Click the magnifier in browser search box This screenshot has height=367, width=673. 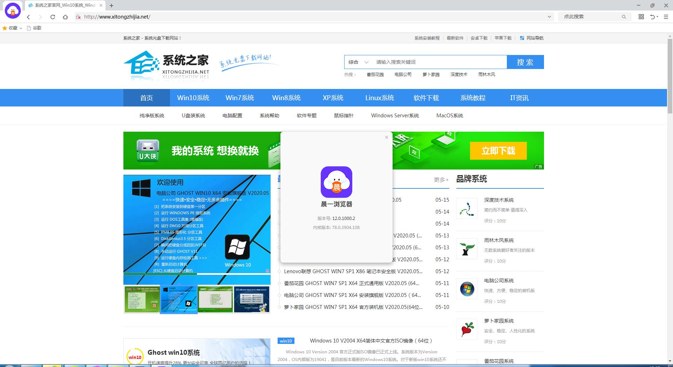click(624, 16)
